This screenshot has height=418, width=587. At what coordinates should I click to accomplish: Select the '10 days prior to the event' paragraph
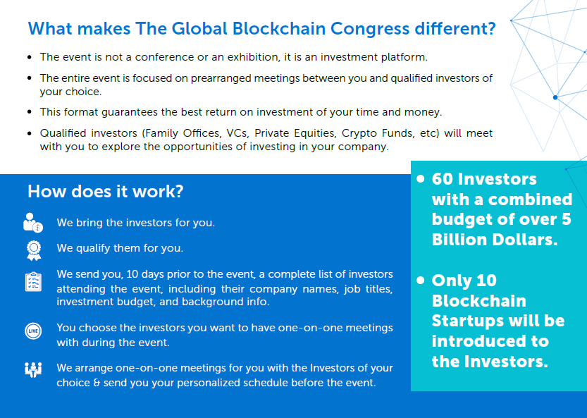[x=225, y=288]
